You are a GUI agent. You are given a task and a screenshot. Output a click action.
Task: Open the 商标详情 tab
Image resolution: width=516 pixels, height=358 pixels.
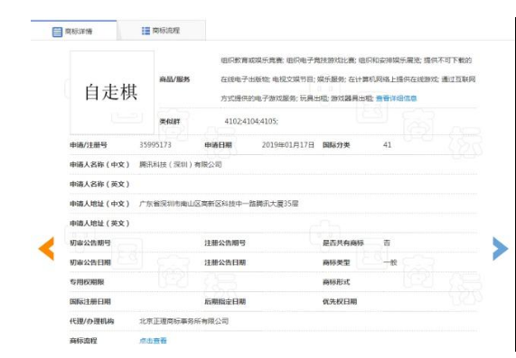pos(73,31)
